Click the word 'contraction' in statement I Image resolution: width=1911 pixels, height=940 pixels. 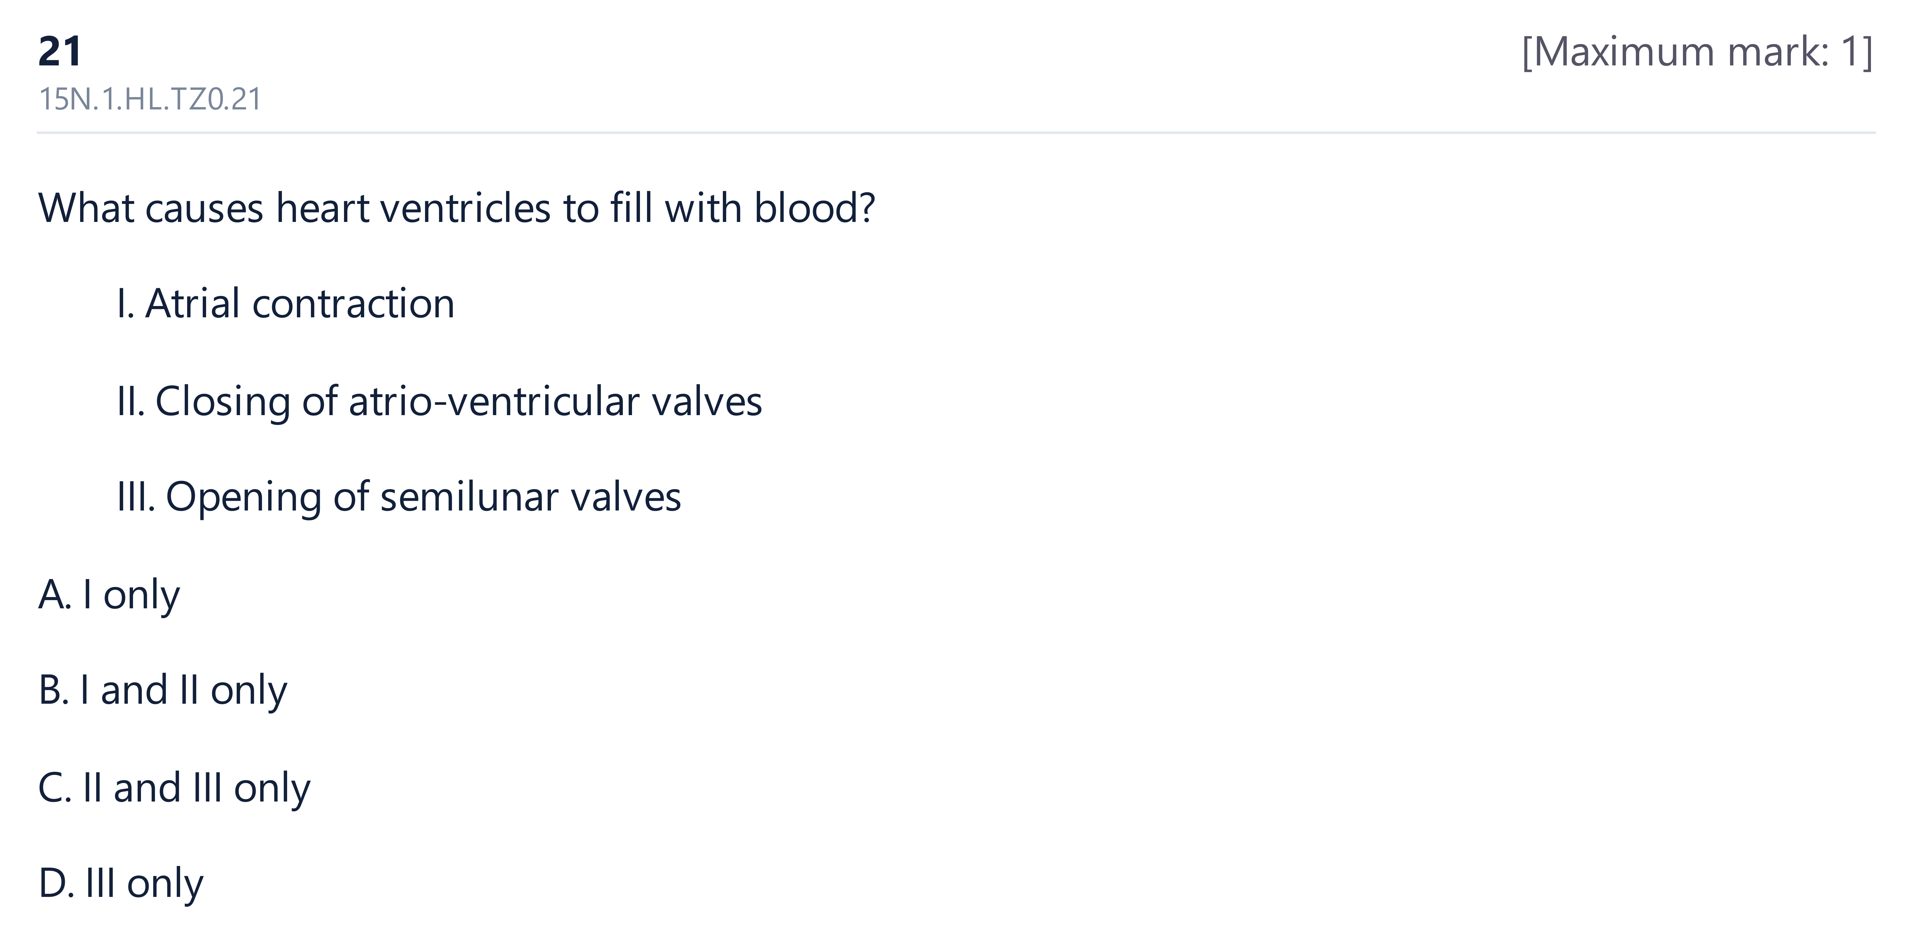353,304
